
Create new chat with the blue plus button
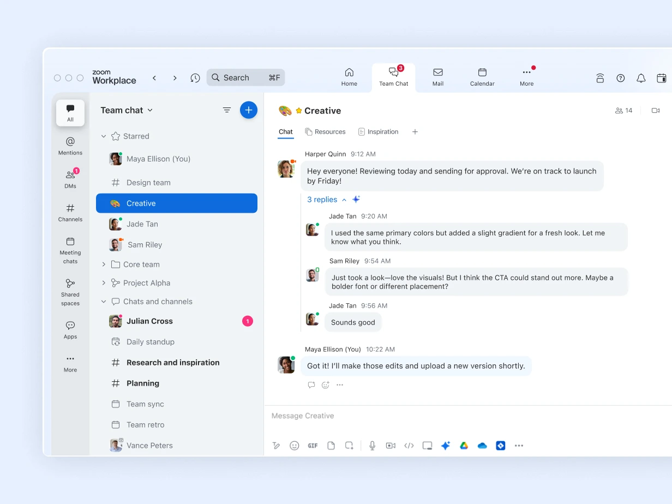click(249, 110)
